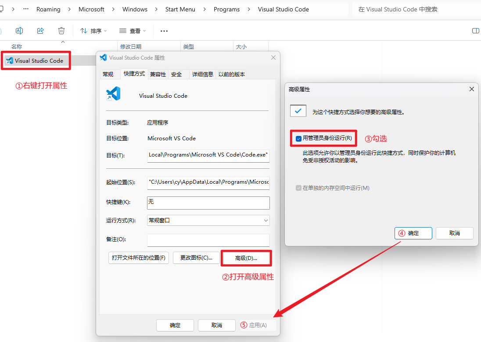The image size is (481, 342).
Task: Expand chevron after Programs in breadcrumb
Action: (249, 9)
